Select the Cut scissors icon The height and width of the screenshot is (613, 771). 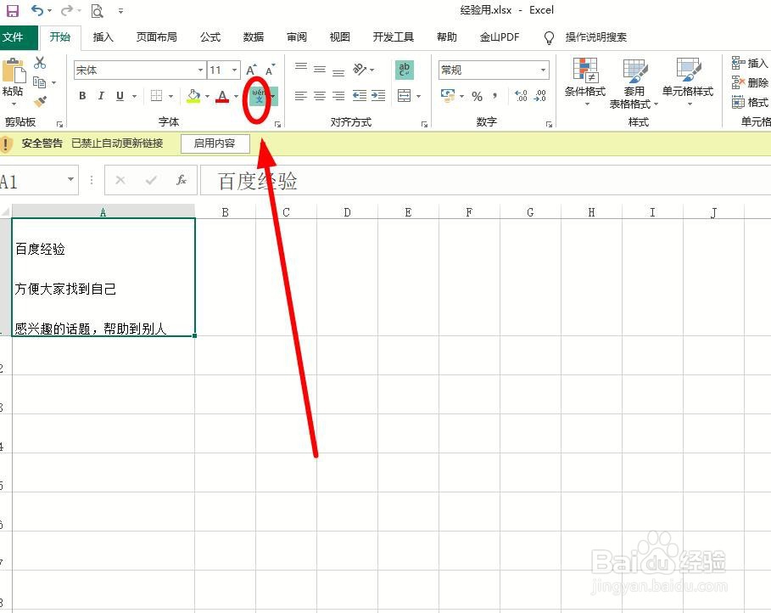tap(39, 63)
